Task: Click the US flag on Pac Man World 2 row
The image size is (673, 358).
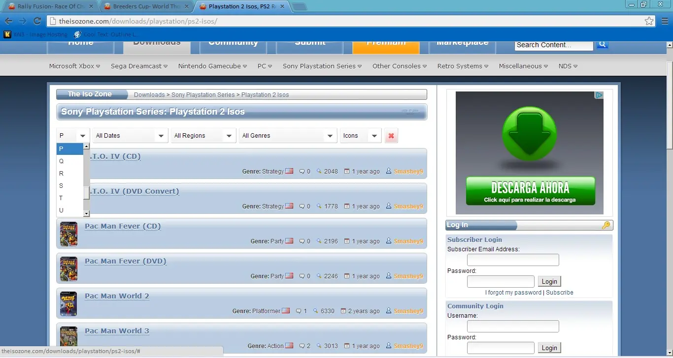Action: click(286, 311)
